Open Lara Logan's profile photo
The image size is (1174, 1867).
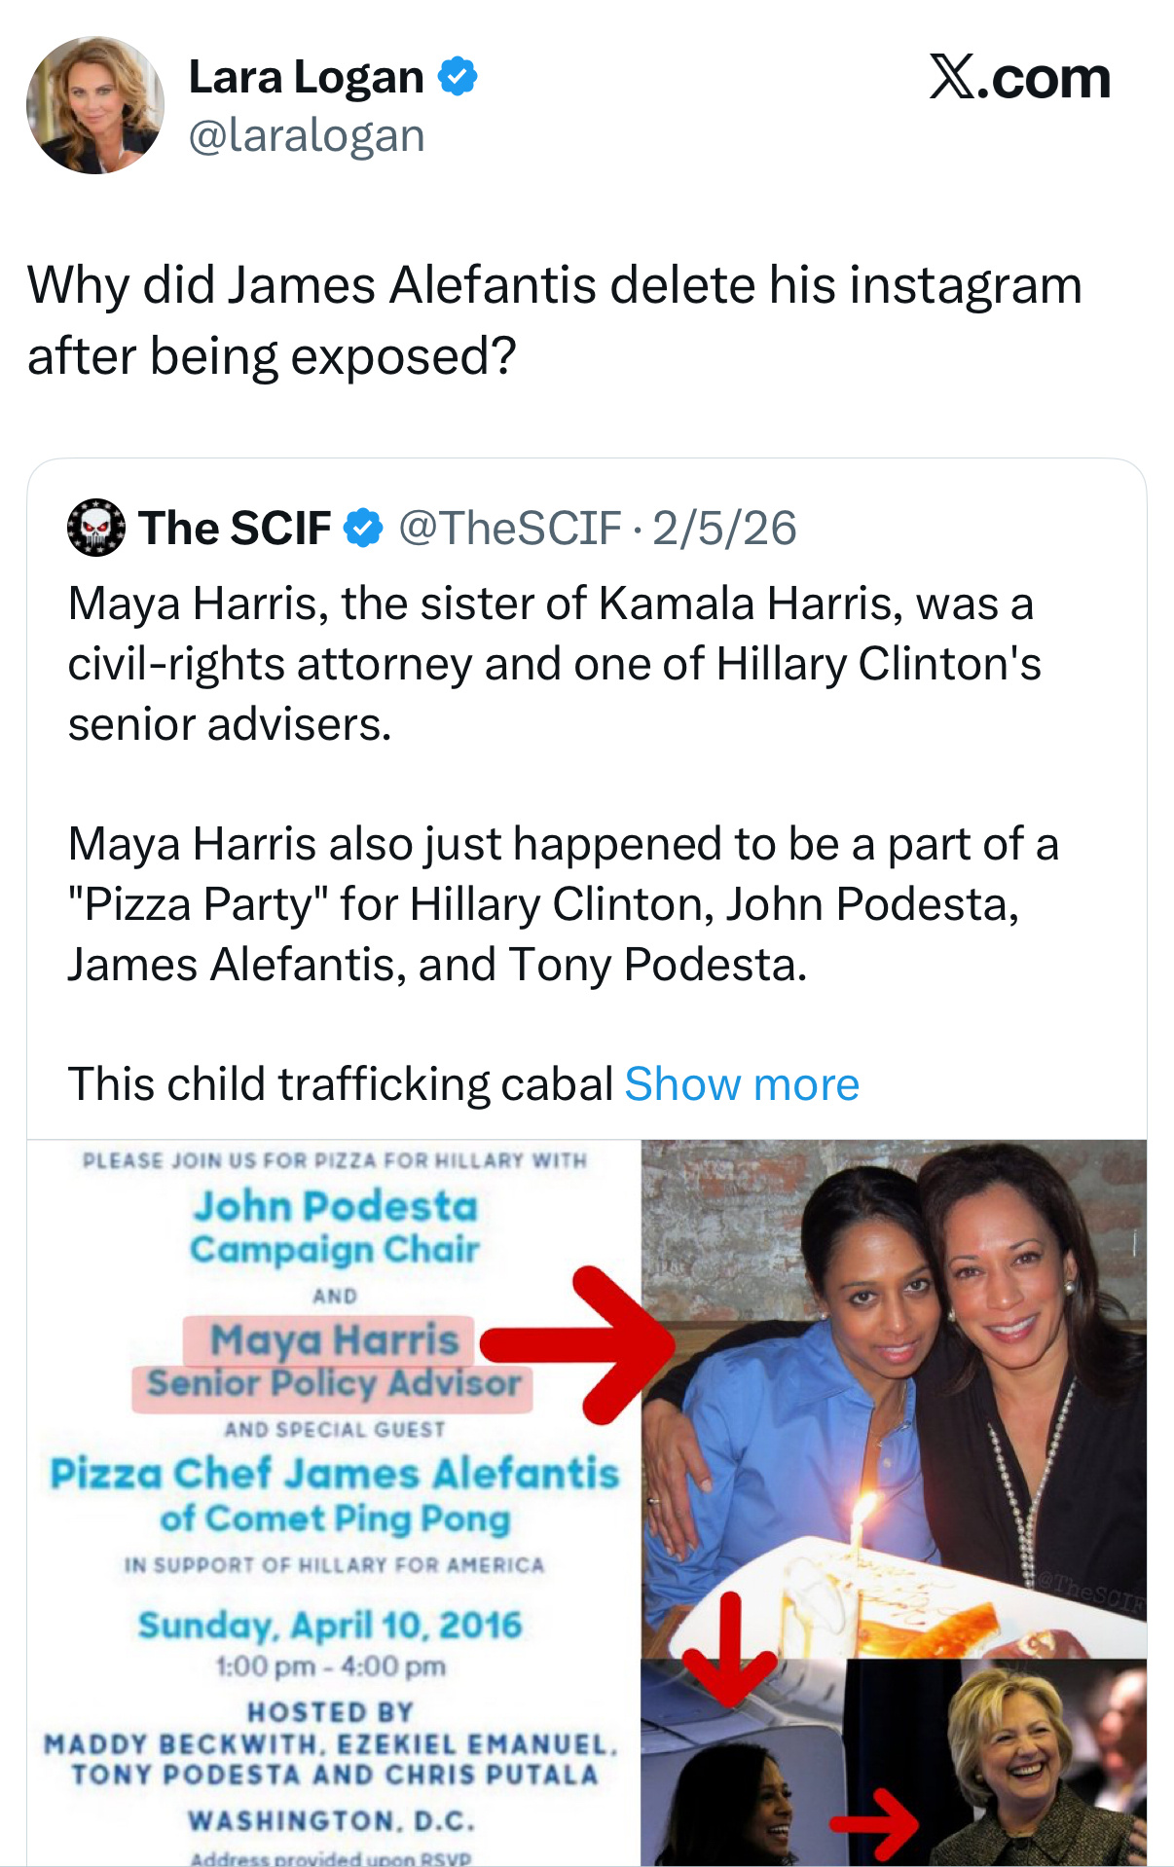[95, 105]
